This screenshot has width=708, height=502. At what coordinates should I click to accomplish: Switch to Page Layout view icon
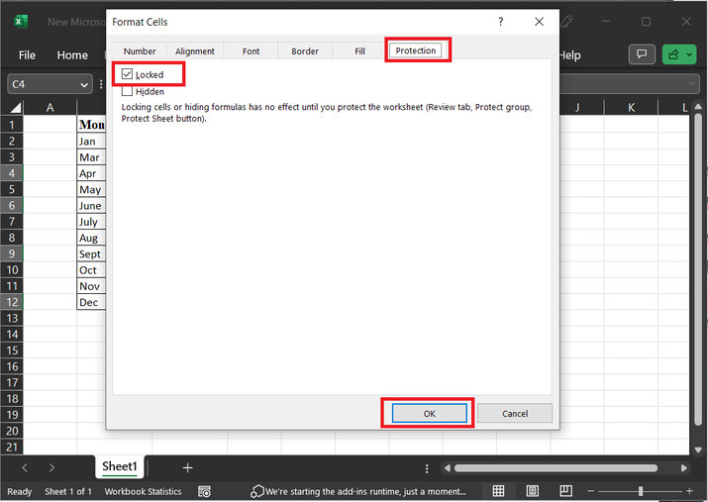(533, 491)
